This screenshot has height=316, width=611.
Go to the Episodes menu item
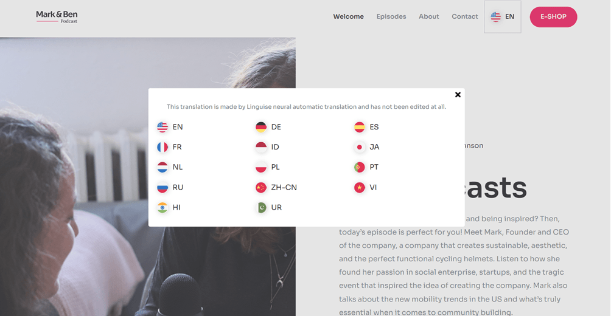coord(391,17)
